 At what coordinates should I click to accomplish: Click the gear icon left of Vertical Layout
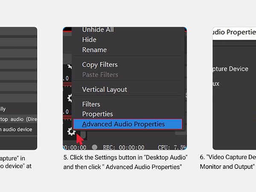[70, 98]
